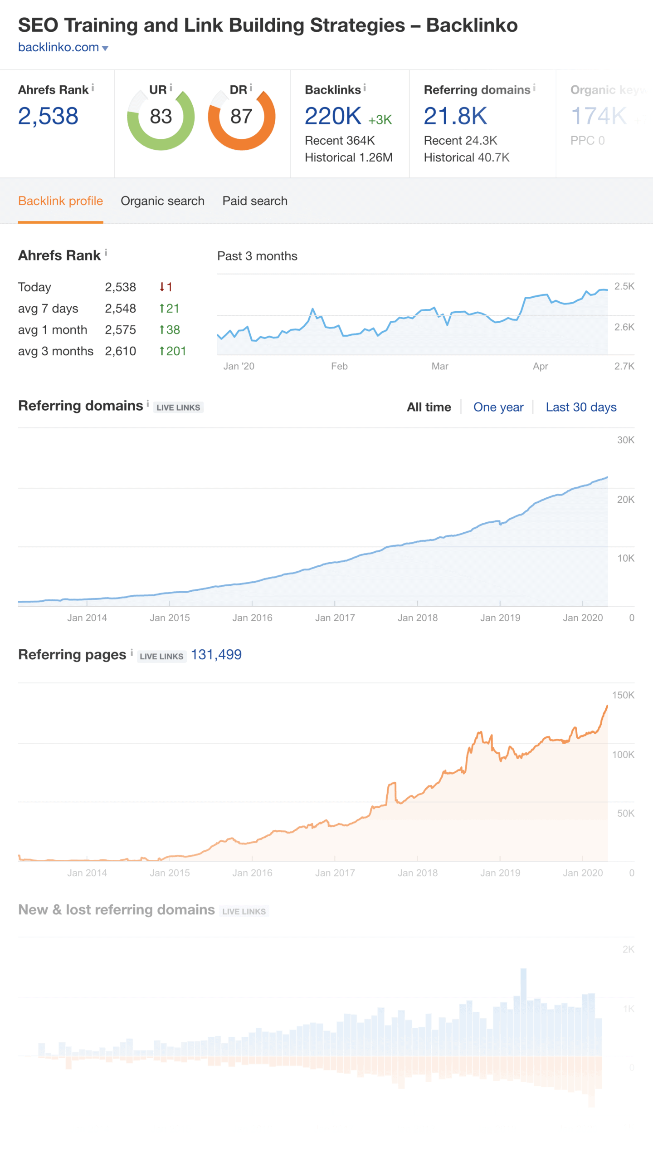Click the LIVE LINKS badge next to Referring domains

coord(178,407)
